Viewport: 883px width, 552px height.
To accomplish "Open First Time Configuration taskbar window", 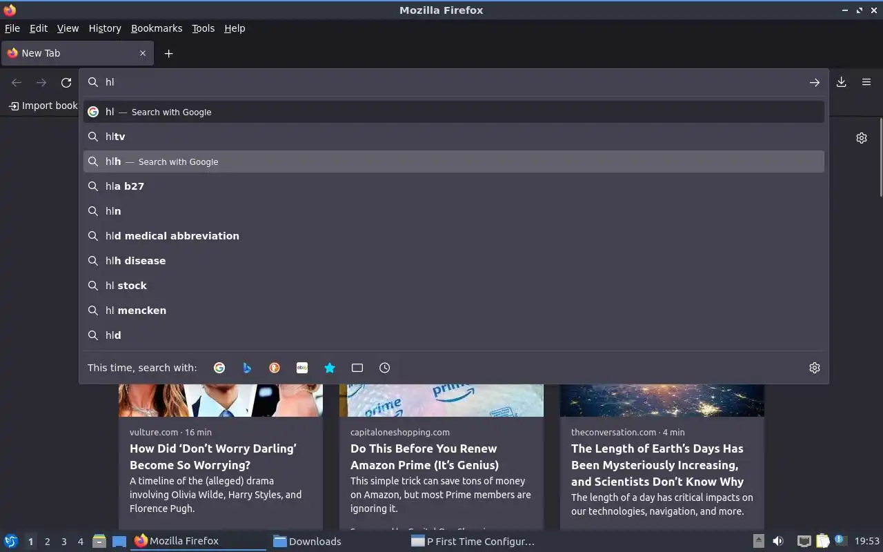I will click(x=473, y=541).
